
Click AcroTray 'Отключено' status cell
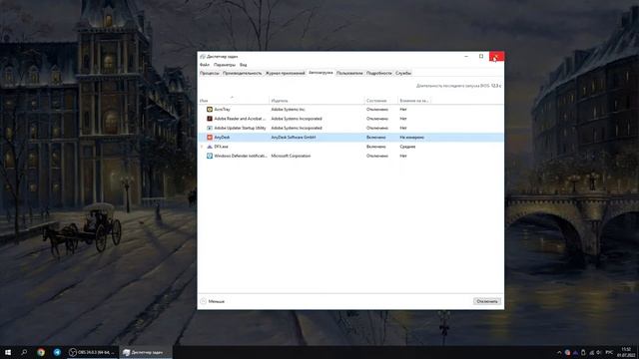(x=377, y=110)
